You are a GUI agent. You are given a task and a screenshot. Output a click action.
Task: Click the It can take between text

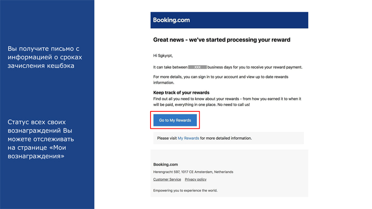tap(170, 67)
